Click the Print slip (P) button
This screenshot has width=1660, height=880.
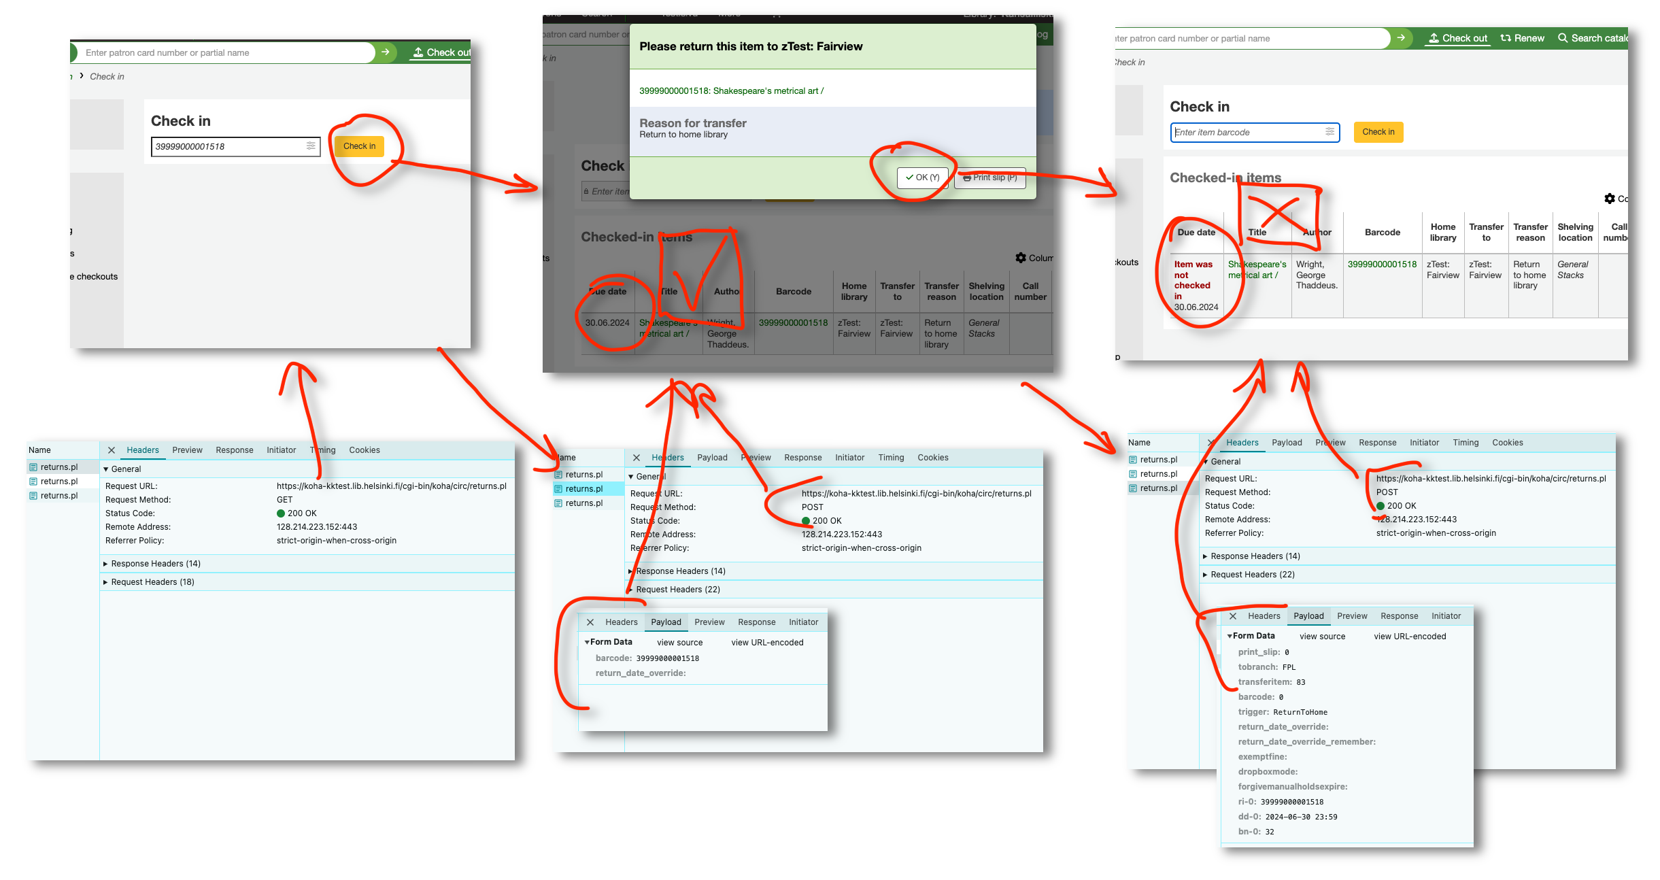click(990, 177)
